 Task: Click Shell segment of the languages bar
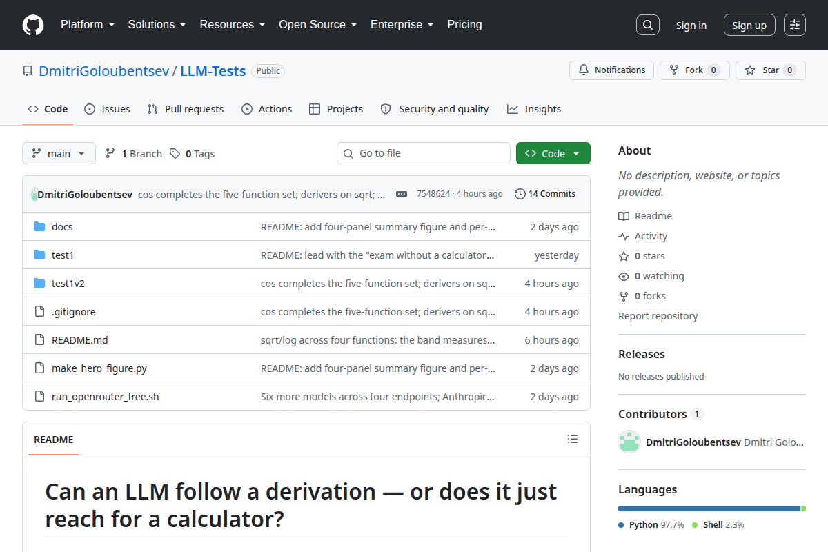tap(804, 509)
